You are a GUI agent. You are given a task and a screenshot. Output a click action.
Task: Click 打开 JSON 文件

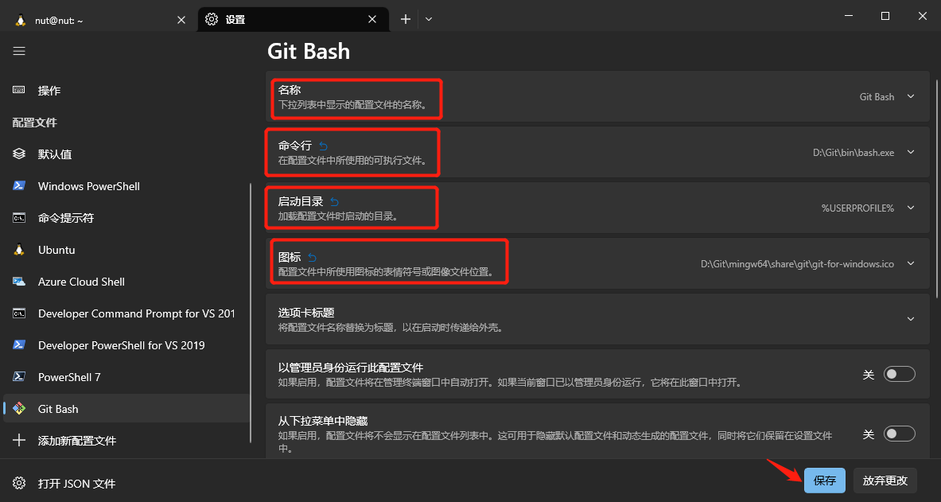126,483
